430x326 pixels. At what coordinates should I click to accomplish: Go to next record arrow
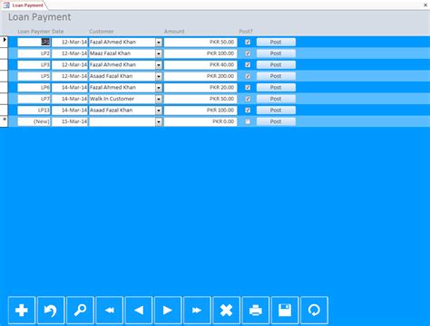point(168,310)
